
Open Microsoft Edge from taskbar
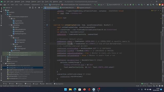pyautogui.click(x=75, y=89)
